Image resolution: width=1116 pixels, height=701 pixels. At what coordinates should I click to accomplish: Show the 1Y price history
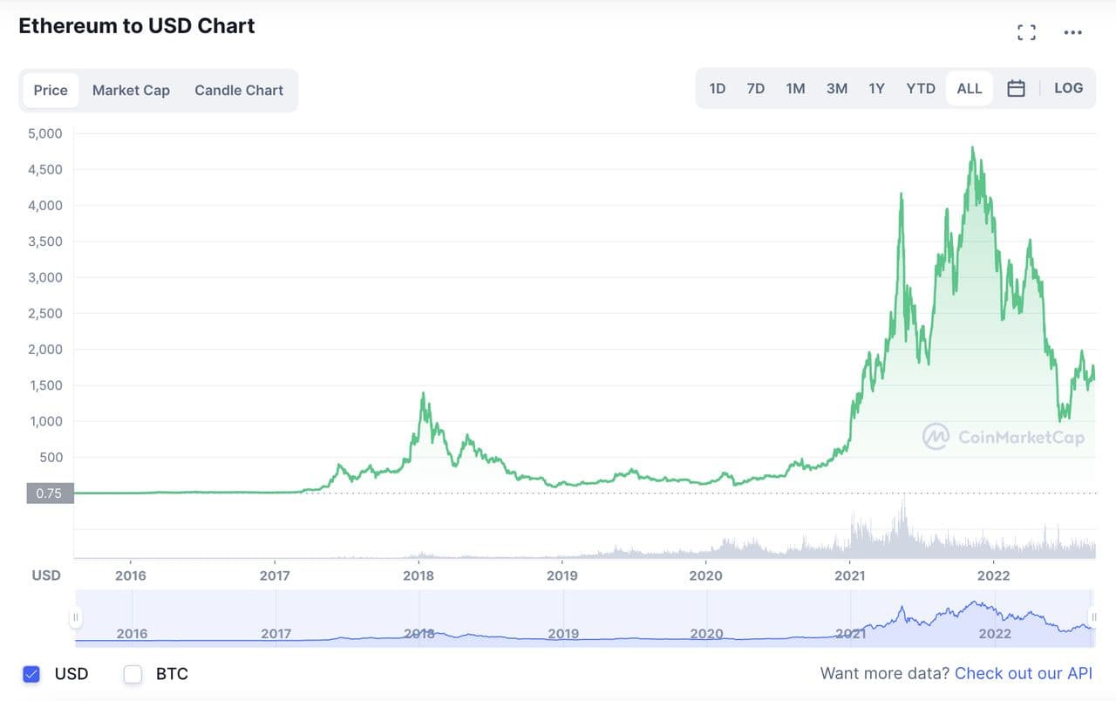tap(876, 89)
